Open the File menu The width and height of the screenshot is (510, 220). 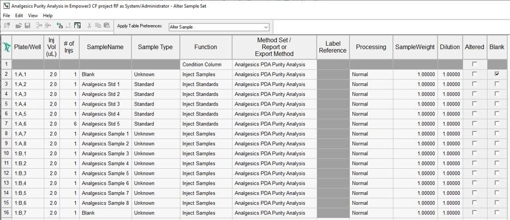click(7, 15)
